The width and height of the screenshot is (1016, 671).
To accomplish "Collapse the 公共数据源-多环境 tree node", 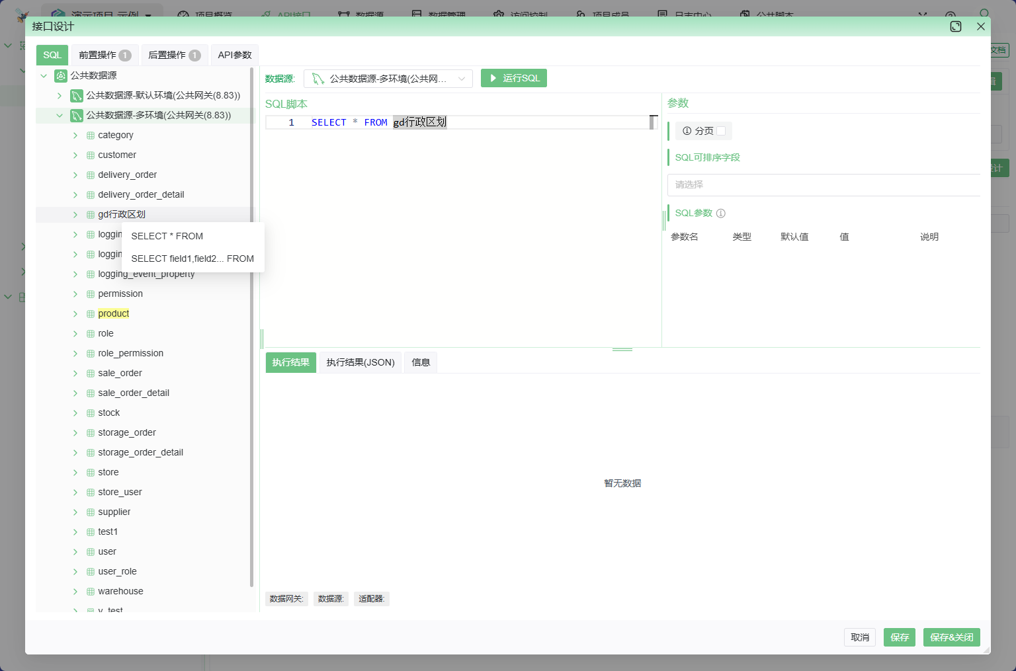I will click(60, 116).
